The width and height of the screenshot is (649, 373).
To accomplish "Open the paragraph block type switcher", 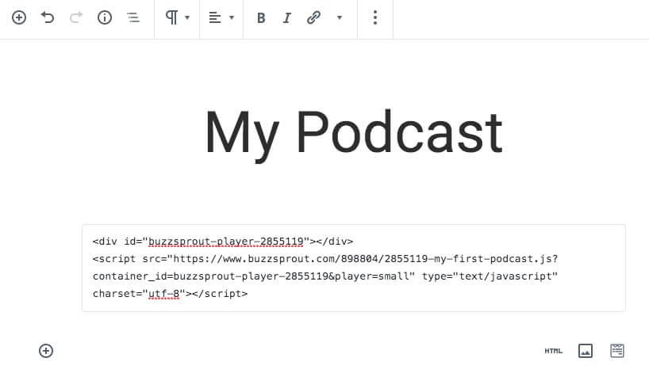I will pyautogui.click(x=177, y=17).
